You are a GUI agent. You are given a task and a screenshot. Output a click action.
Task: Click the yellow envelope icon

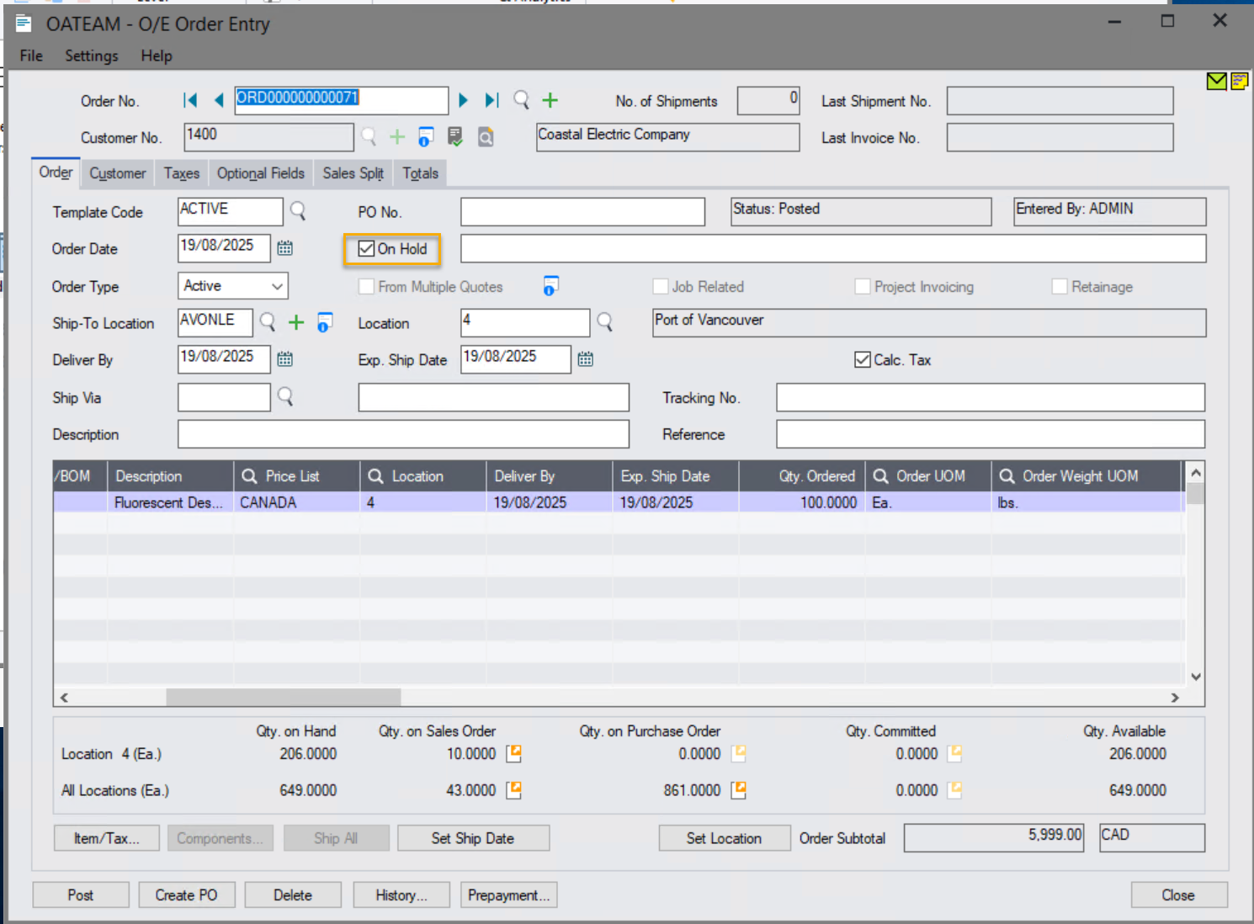coord(1216,82)
